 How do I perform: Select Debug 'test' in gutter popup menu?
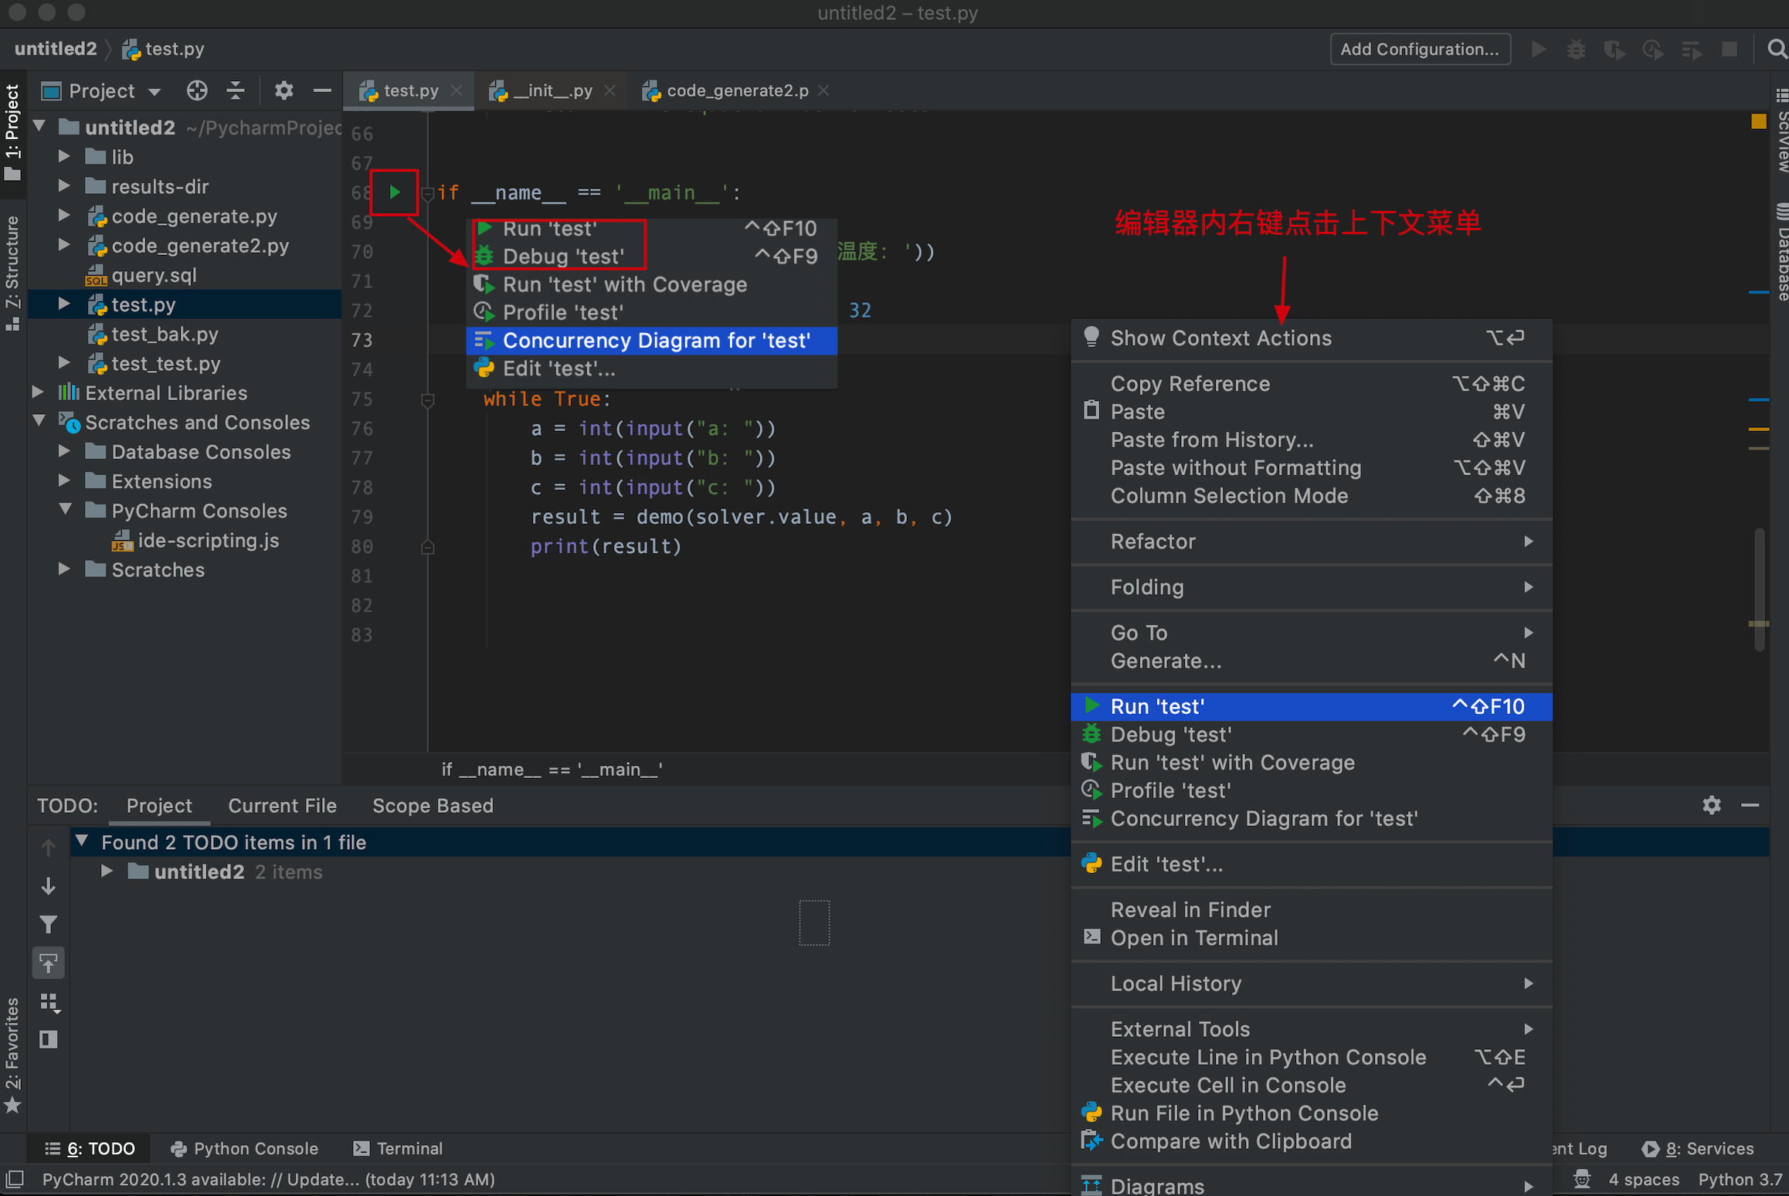pyautogui.click(x=652, y=257)
